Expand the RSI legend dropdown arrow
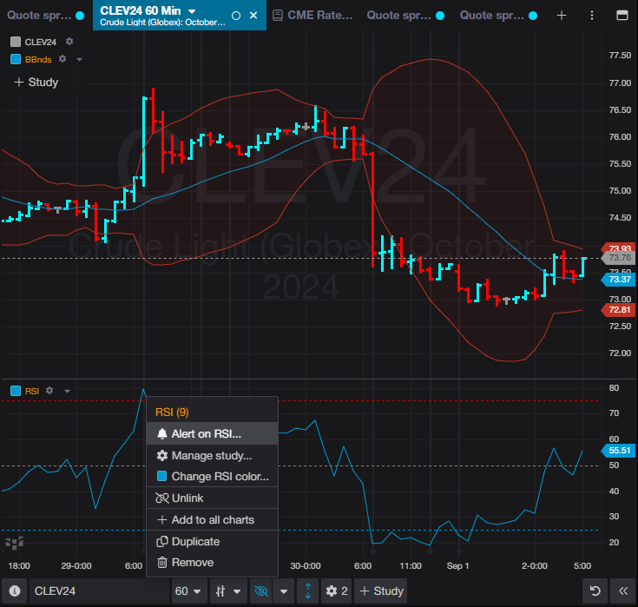 click(67, 391)
